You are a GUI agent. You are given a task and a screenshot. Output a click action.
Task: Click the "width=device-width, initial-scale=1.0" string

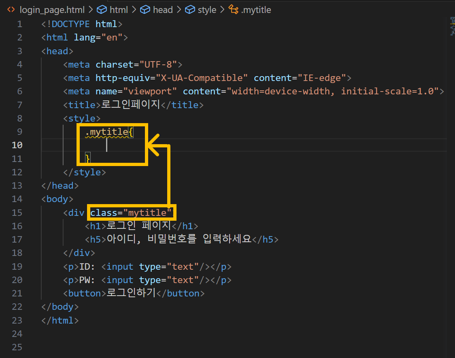pos(332,91)
